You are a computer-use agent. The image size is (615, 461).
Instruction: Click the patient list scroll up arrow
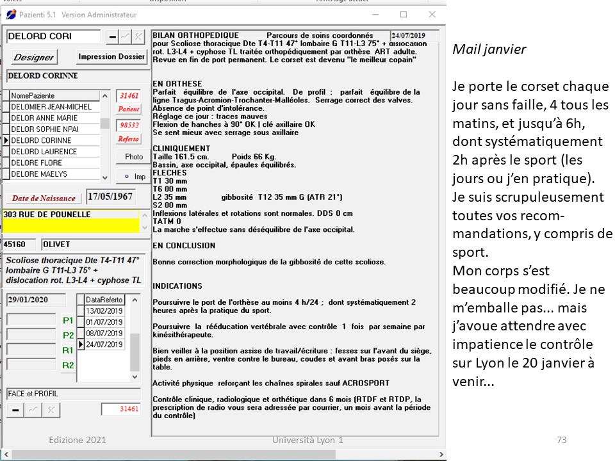(104, 96)
